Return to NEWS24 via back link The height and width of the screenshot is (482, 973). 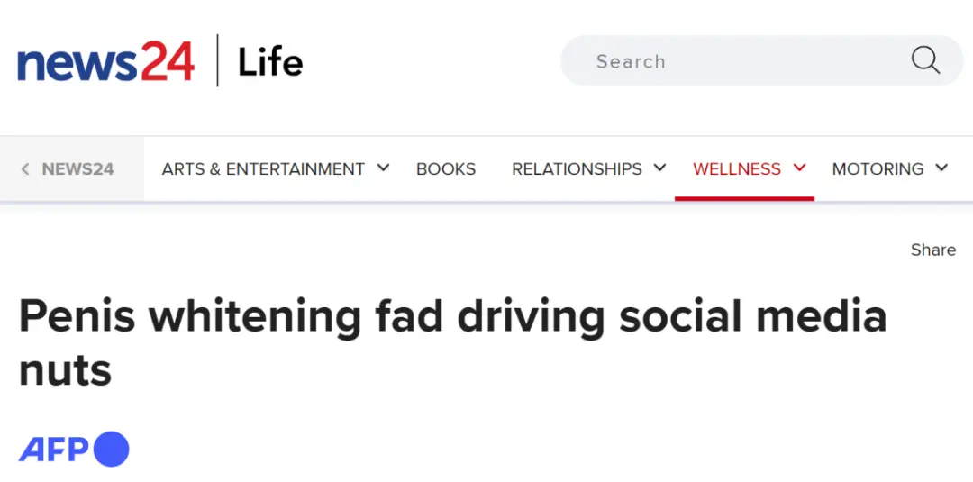click(77, 169)
